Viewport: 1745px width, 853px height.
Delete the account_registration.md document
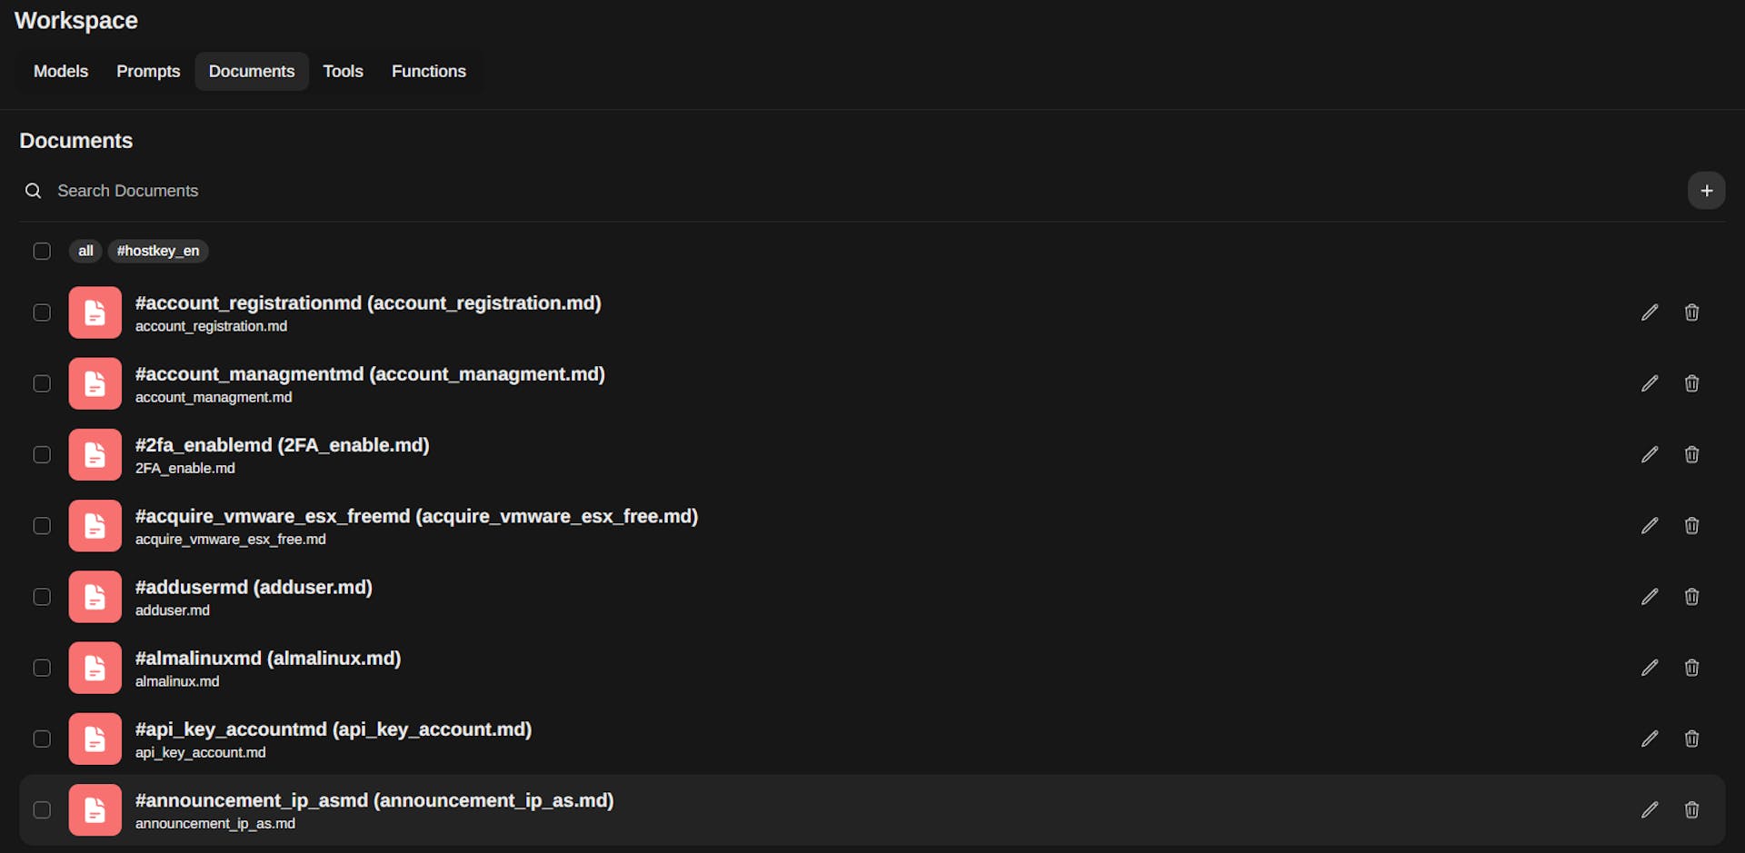(1691, 312)
